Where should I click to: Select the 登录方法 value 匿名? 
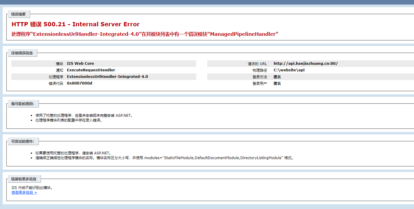pyautogui.click(x=277, y=77)
